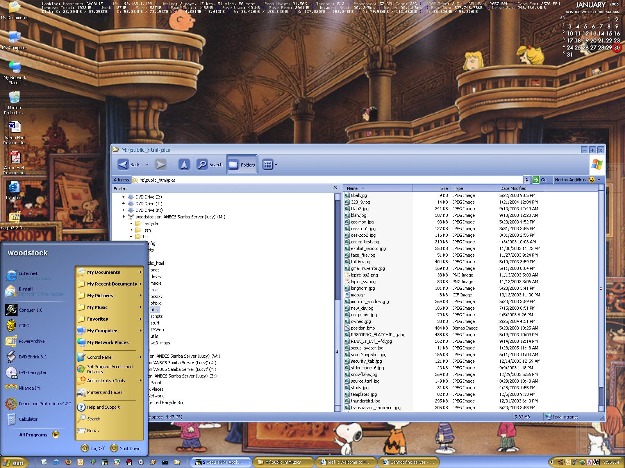
Task: Click the Log Off button
Action: (93, 448)
